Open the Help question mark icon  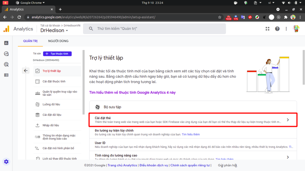tap(277, 29)
